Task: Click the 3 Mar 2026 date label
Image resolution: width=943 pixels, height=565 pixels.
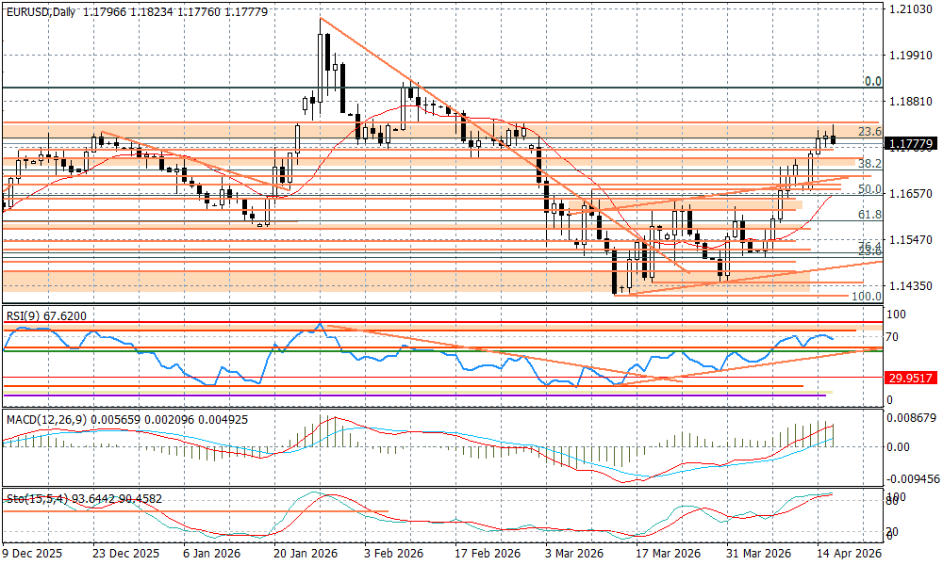Action: pyautogui.click(x=575, y=555)
